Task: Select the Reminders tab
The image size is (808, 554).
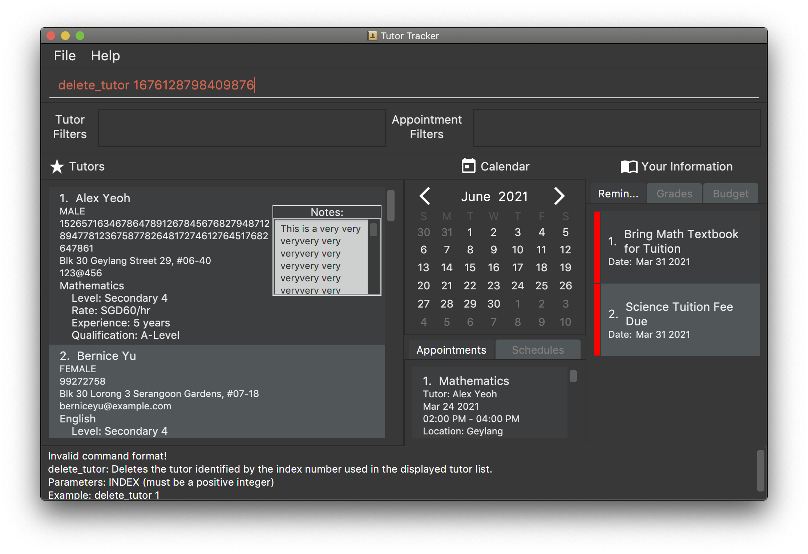Action: (618, 194)
